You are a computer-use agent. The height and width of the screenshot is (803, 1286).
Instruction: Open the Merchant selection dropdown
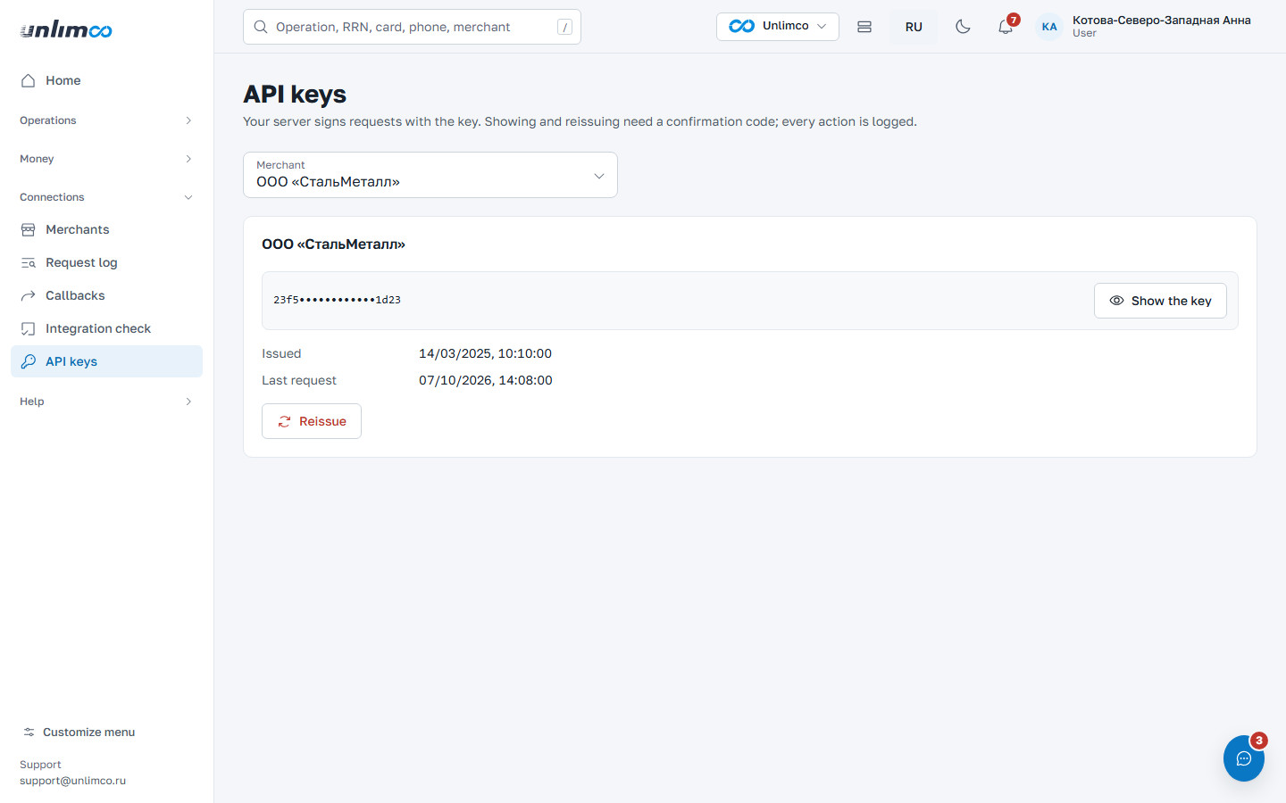[x=430, y=175]
